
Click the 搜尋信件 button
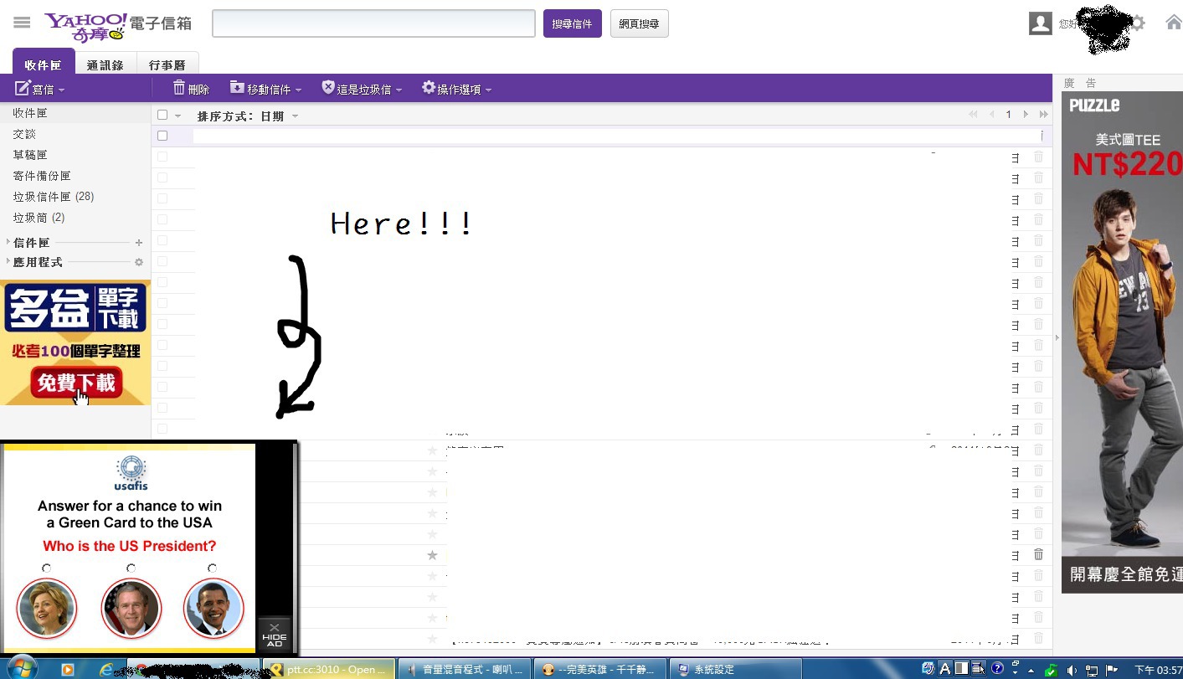coord(572,23)
